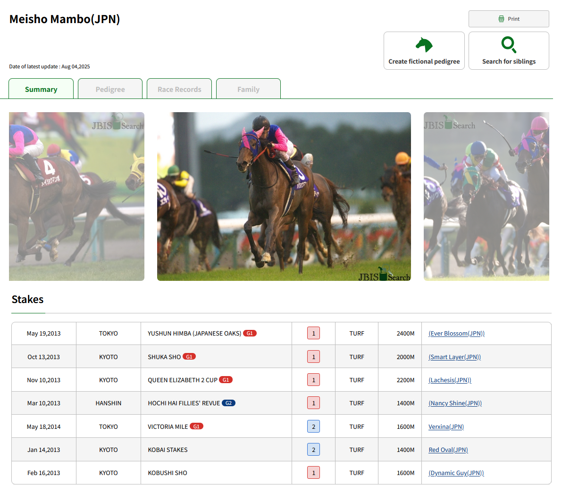Click Create fictional pedigree button
Viewport: 562px width, 492px height.
pos(424,50)
